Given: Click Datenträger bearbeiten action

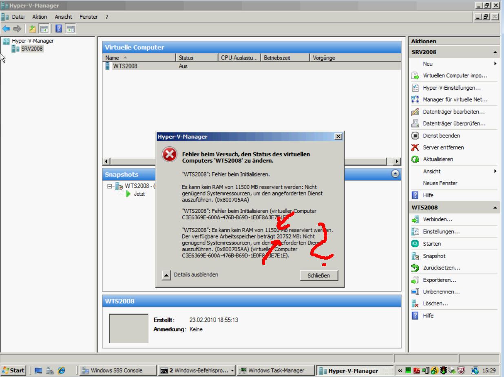Looking at the screenshot, I should pos(454,112).
